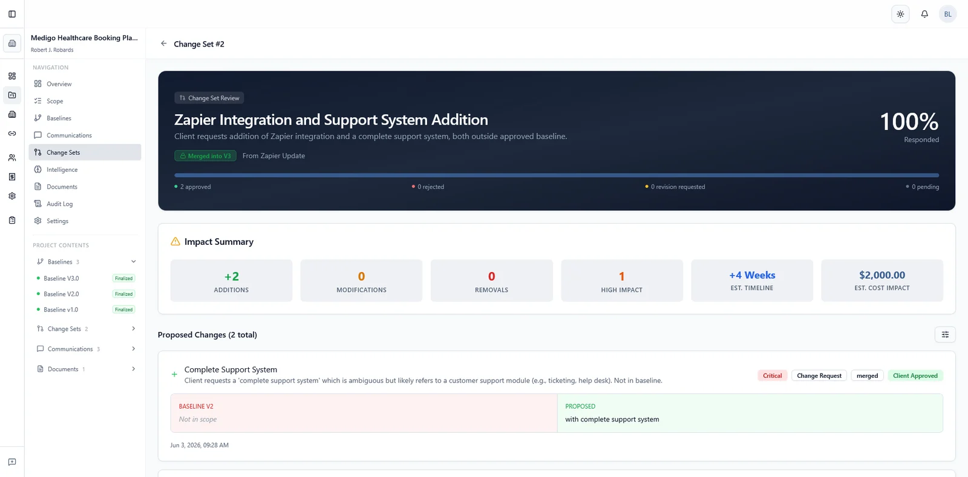Click the Merged into V3 badge
The image size is (968, 477).
[206, 156]
